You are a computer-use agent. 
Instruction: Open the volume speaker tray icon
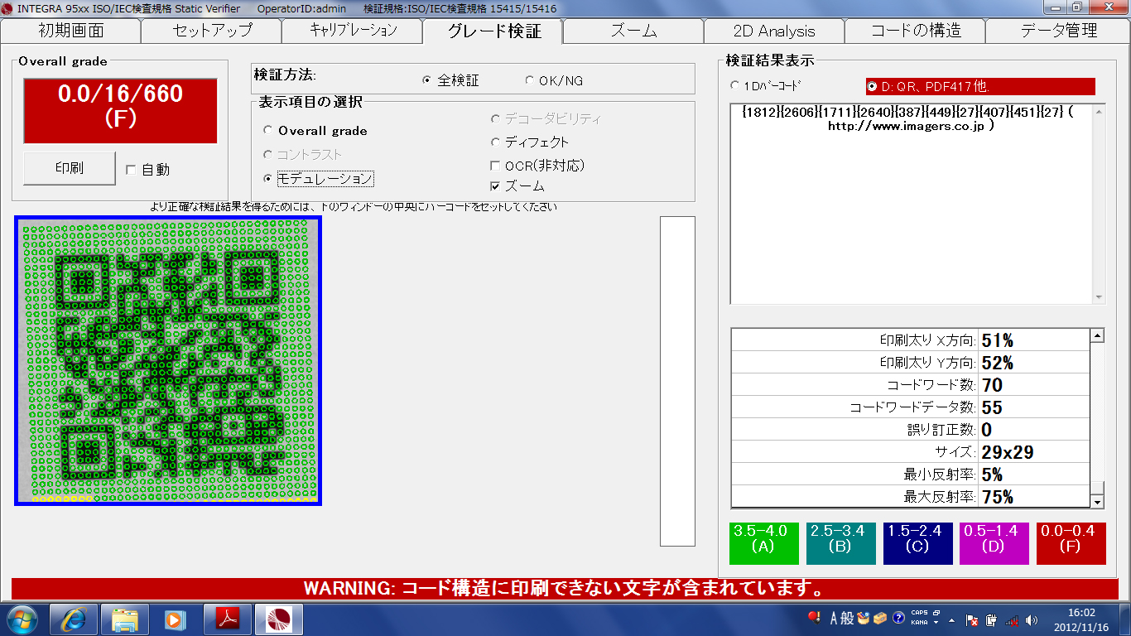(x=1031, y=619)
